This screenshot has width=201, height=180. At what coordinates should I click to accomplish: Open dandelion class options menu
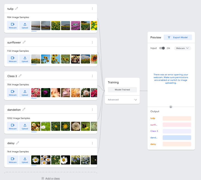point(92,110)
